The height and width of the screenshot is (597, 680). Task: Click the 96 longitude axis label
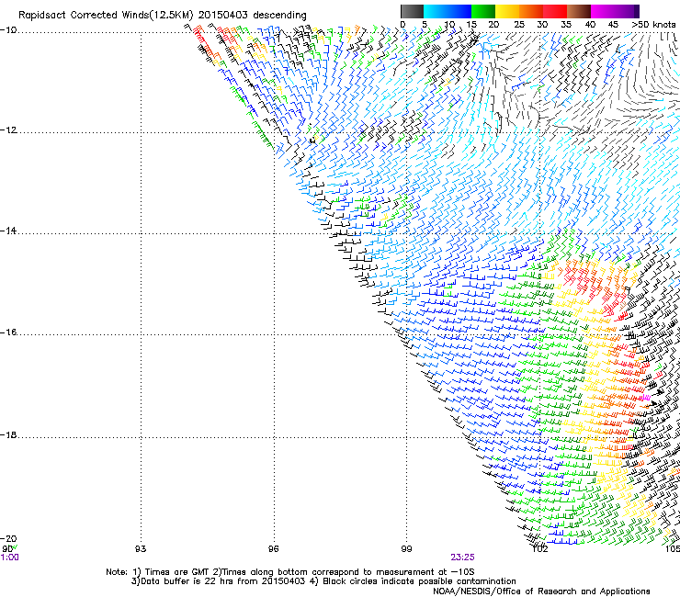[273, 549]
